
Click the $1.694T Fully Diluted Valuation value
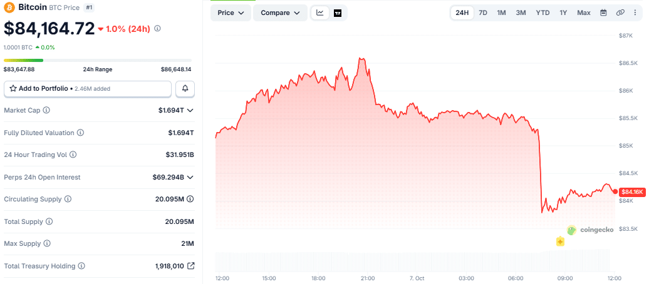coord(182,133)
